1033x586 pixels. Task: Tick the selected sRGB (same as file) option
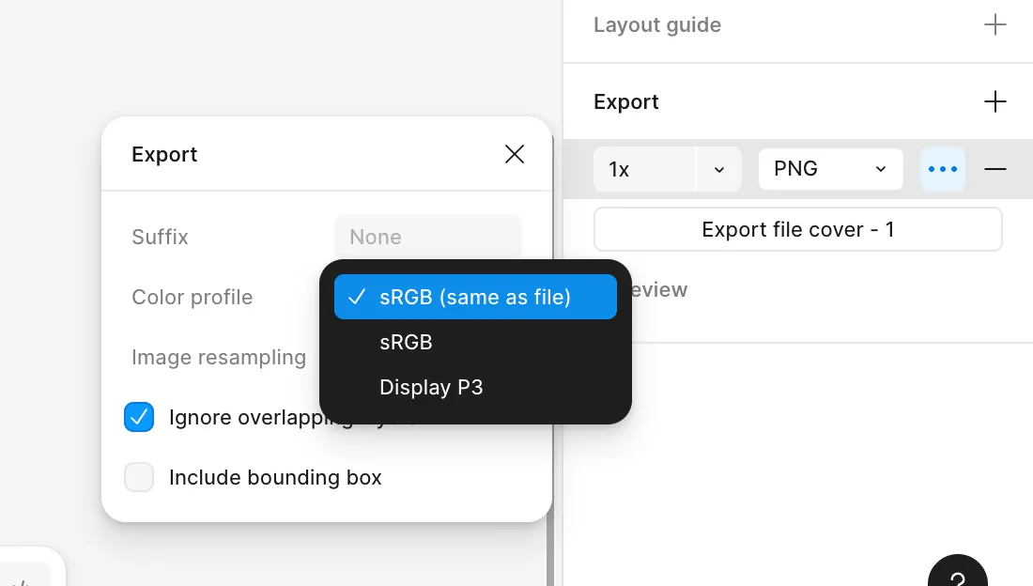click(475, 297)
